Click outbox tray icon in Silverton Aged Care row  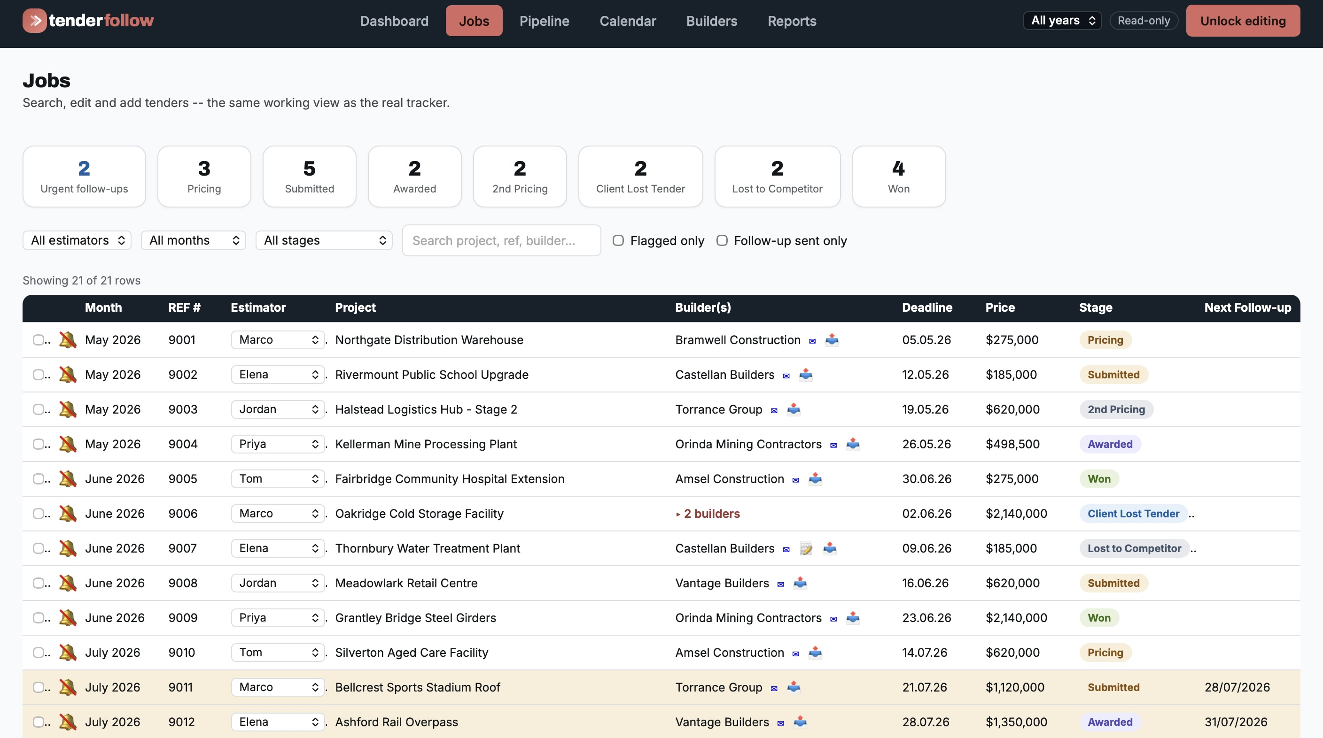click(x=815, y=652)
